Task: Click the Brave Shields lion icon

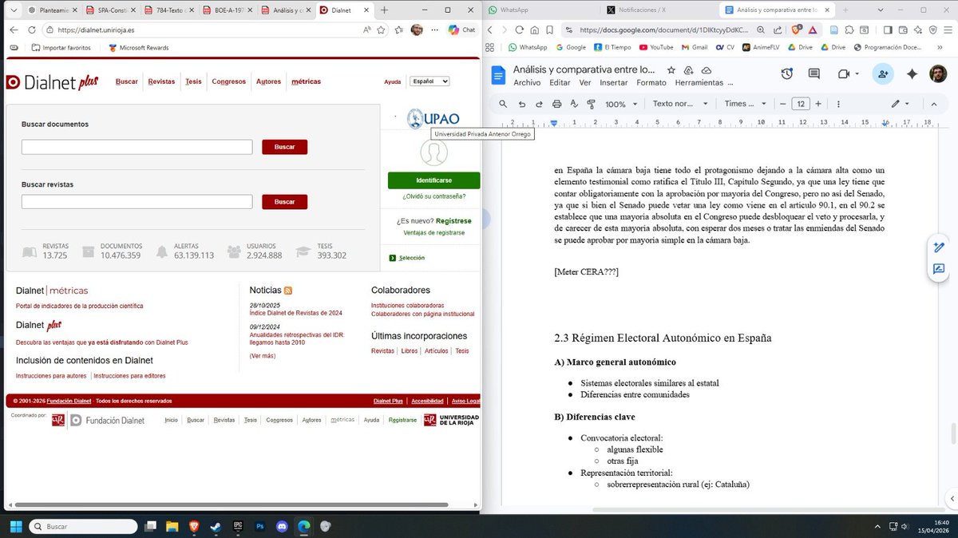Action: 798,30
